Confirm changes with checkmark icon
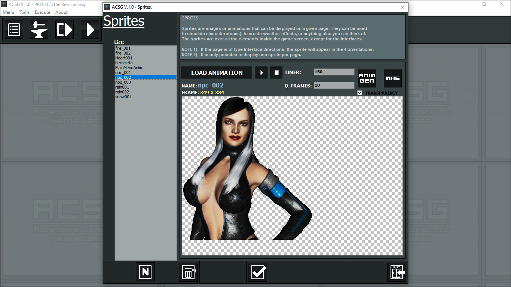 (x=258, y=272)
